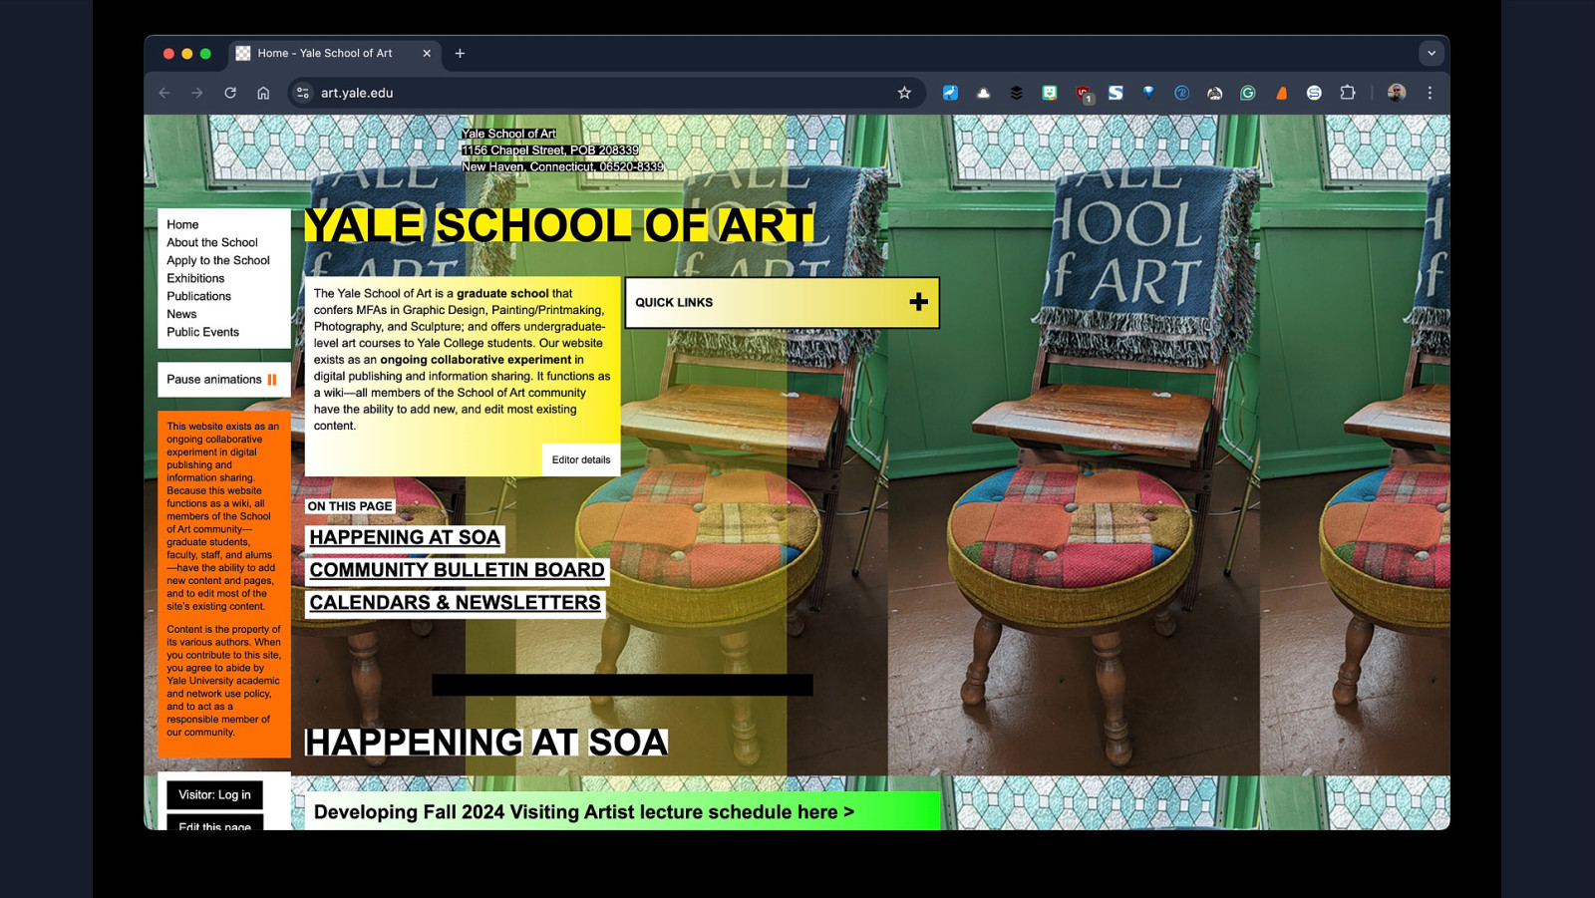Open the blue bird extension icon
1595x898 pixels.
[950, 93]
